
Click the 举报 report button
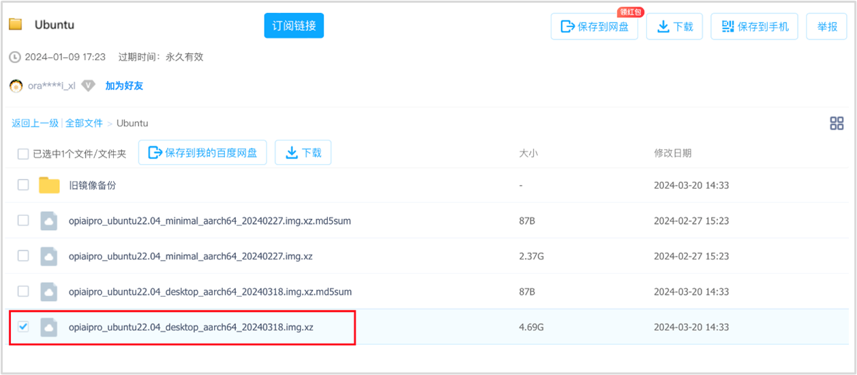point(827,27)
